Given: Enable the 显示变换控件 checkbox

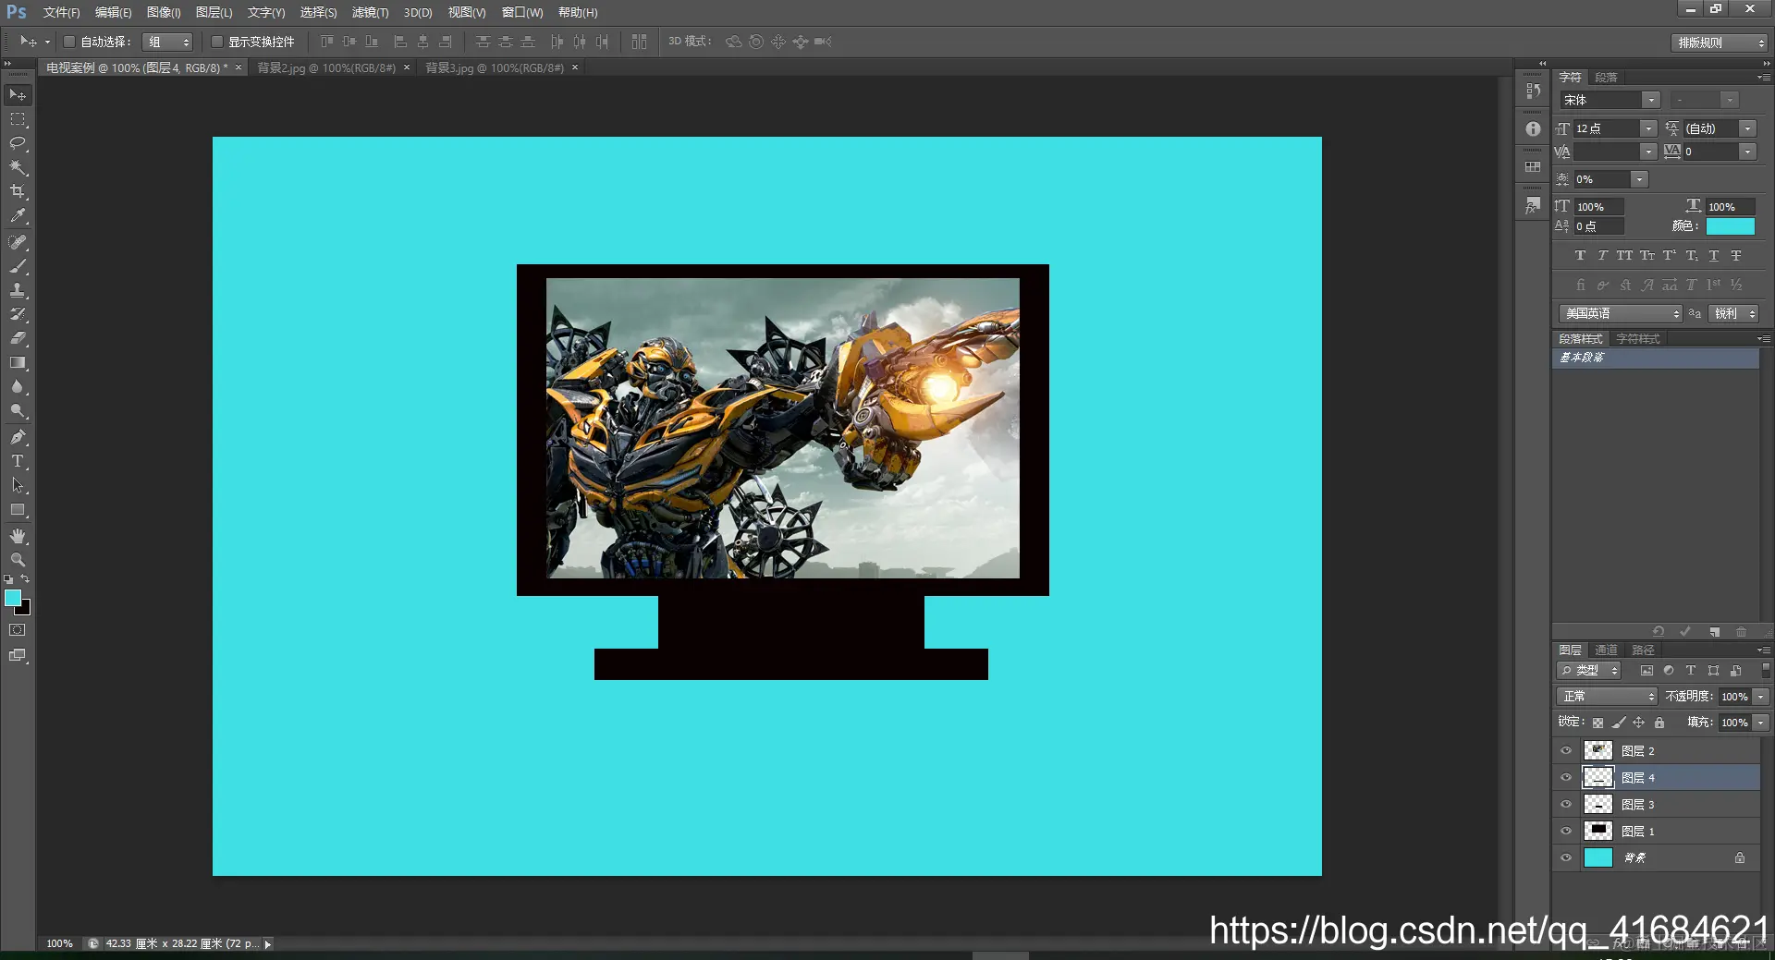Looking at the screenshot, I should pyautogui.click(x=217, y=42).
